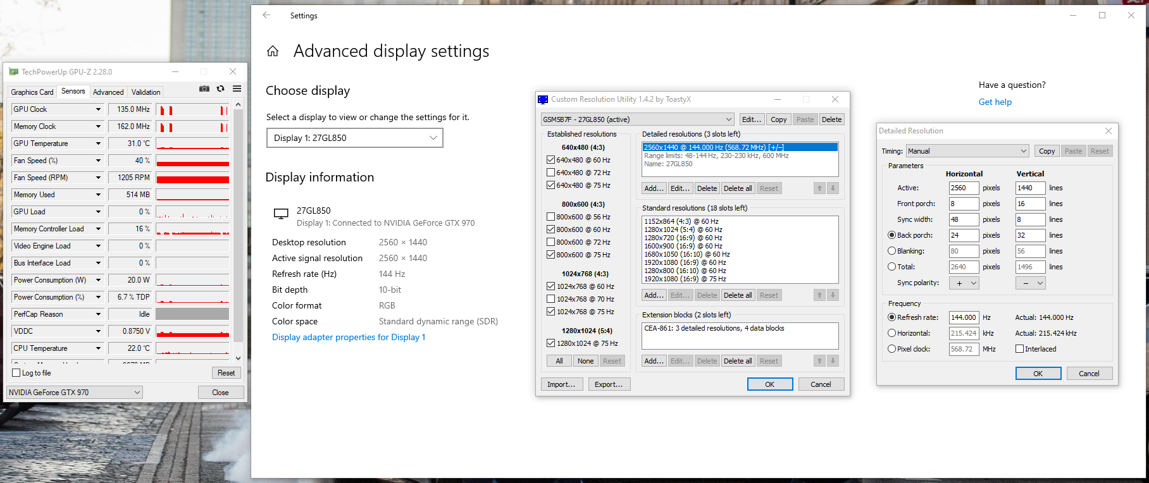
Task: Click the Export... button
Action: (x=609, y=384)
